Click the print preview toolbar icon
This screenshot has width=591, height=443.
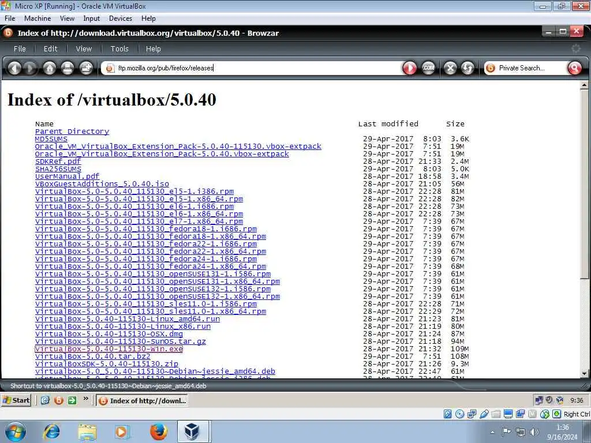tap(86, 68)
